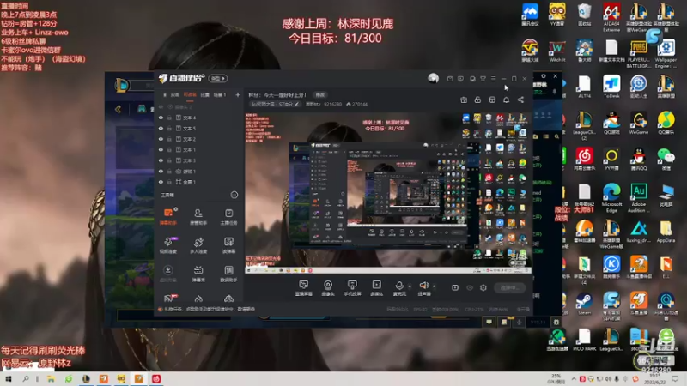687x386 pixels.
Task: Open Windows Start menu
Action: 8,379
